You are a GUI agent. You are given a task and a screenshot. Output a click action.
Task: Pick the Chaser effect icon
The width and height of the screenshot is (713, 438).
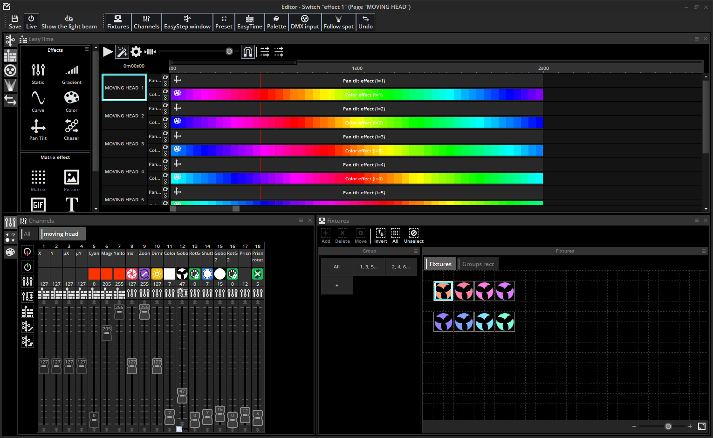click(71, 126)
